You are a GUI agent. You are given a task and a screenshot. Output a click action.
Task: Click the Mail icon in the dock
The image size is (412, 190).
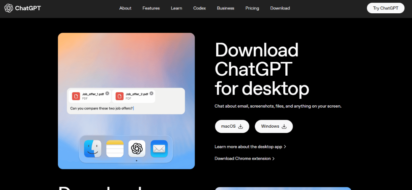(159, 149)
